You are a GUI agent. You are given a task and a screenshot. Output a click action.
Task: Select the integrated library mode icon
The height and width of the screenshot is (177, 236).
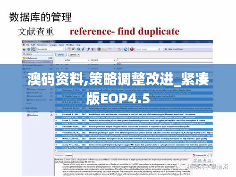34,49
